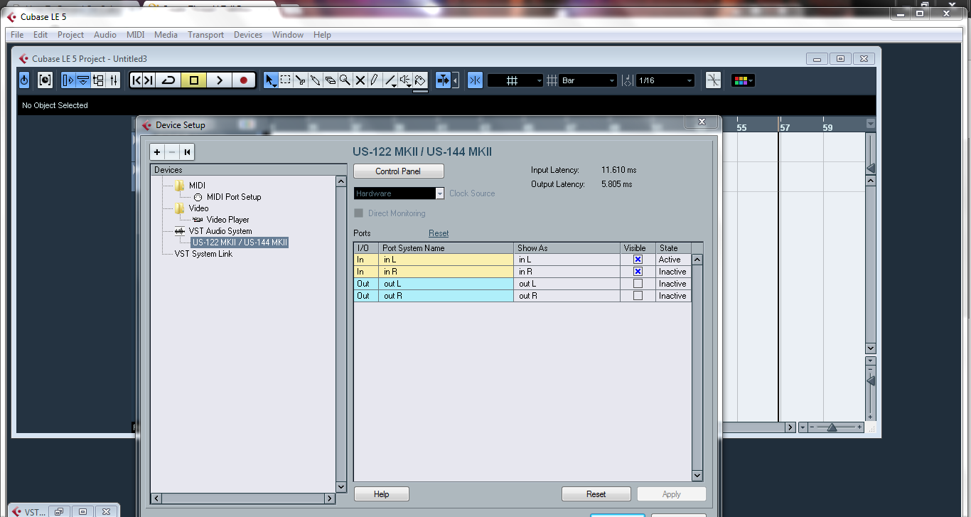This screenshot has height=517, width=971.
Task: Check Visible for the out L port
Action: [x=638, y=284]
